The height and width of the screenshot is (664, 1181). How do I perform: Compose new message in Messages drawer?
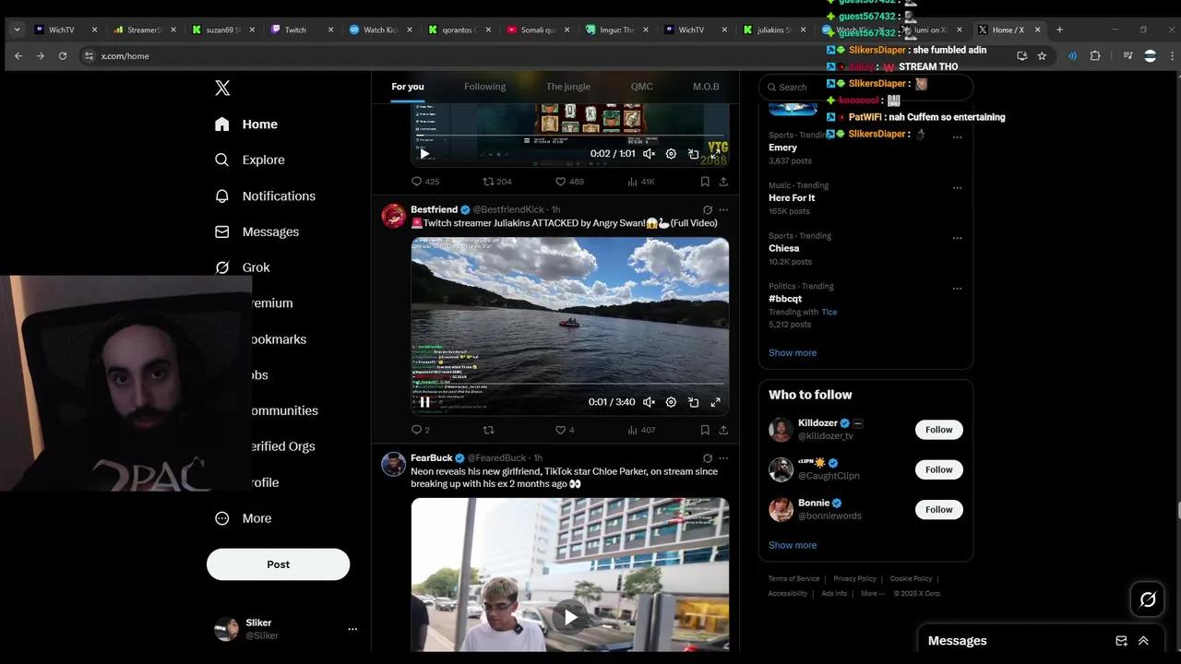click(1121, 641)
